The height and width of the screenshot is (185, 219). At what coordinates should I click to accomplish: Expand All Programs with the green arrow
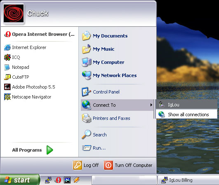pyautogui.click(x=50, y=150)
